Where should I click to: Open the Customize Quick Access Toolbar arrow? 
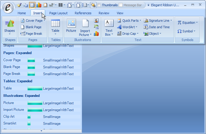[x=148, y=5]
